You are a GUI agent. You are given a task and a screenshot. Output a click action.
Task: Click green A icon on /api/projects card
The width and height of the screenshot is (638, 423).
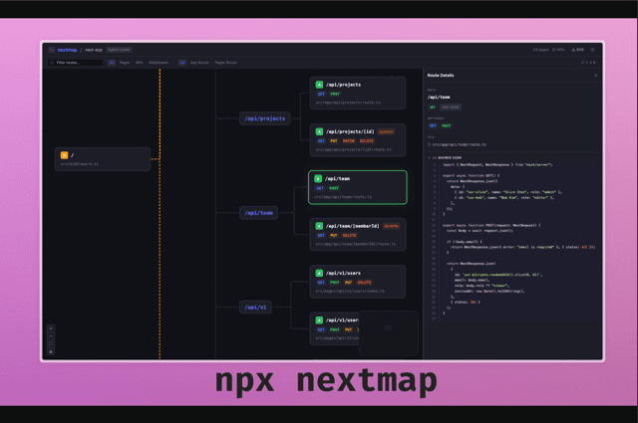[x=319, y=85]
